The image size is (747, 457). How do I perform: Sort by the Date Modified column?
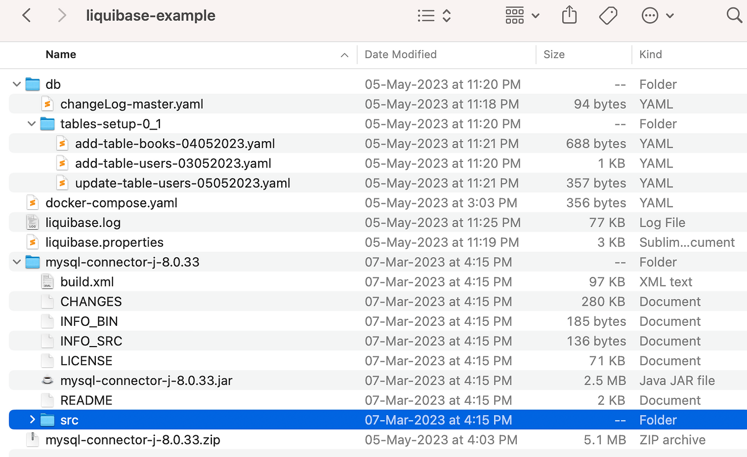point(400,54)
